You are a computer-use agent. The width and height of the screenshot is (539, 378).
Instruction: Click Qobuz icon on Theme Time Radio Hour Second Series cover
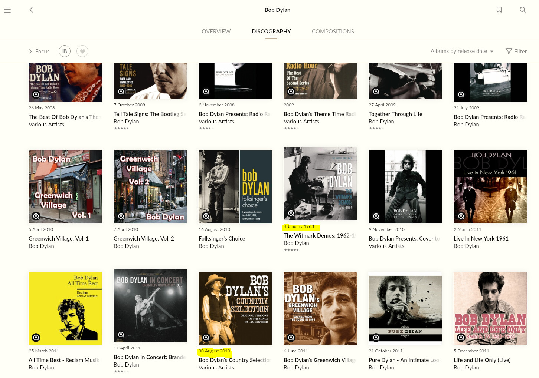click(x=291, y=91)
